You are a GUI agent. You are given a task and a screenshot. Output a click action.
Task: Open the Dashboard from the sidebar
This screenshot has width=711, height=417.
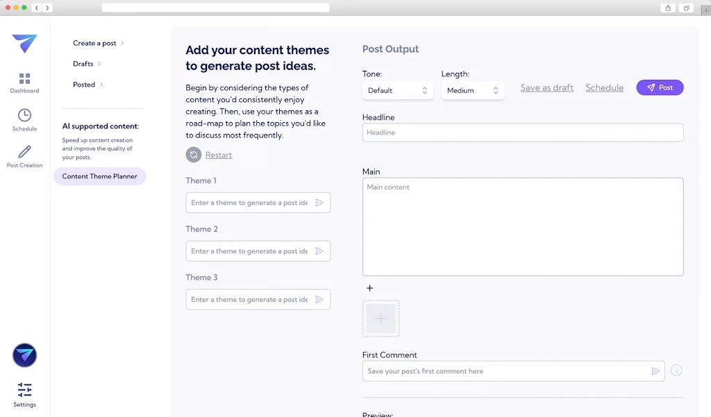tap(24, 82)
